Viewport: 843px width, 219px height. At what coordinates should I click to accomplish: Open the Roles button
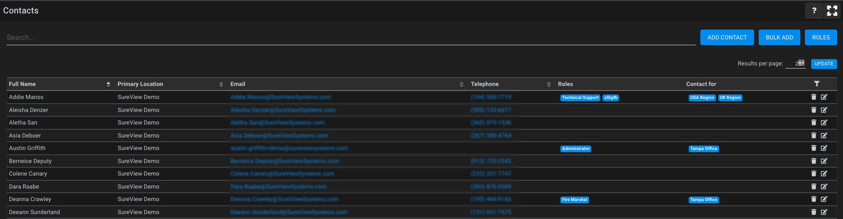pyautogui.click(x=821, y=38)
